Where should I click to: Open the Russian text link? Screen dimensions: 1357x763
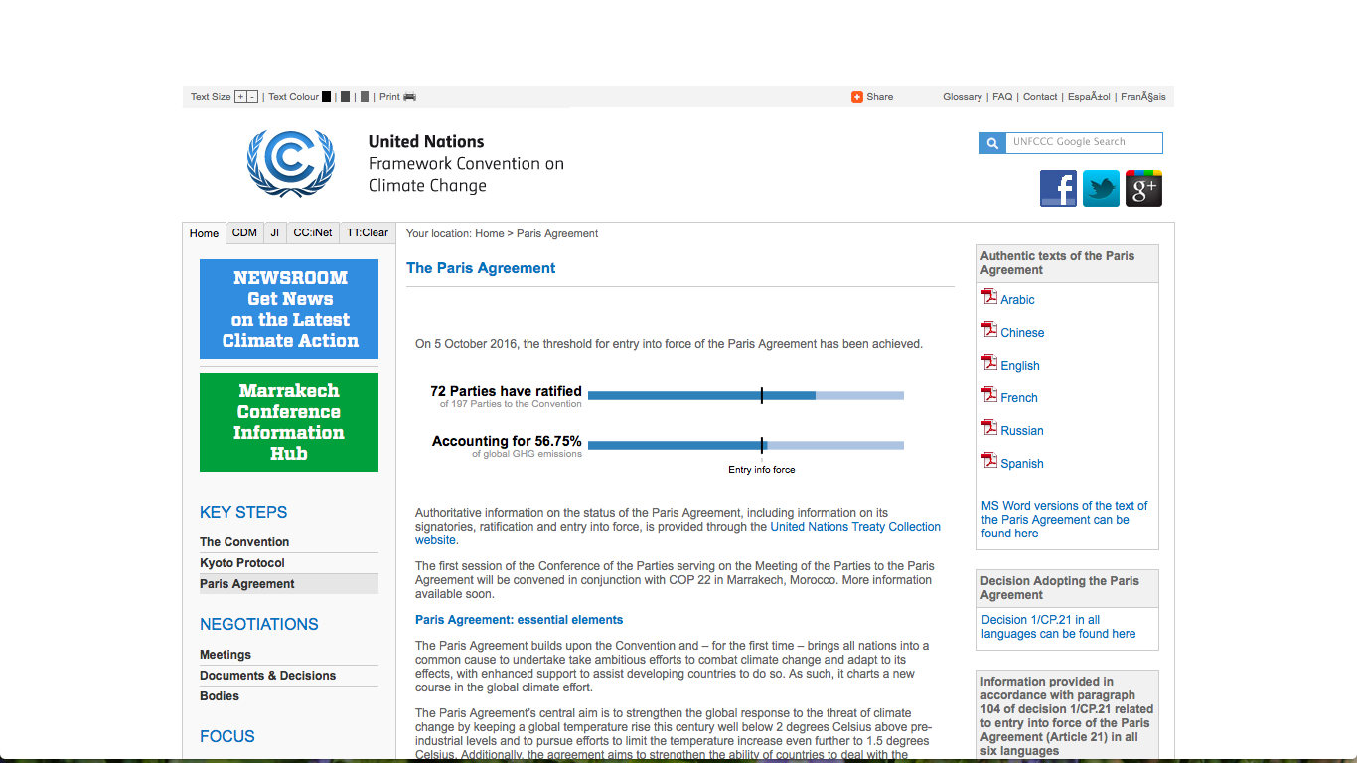pyautogui.click(x=1022, y=431)
